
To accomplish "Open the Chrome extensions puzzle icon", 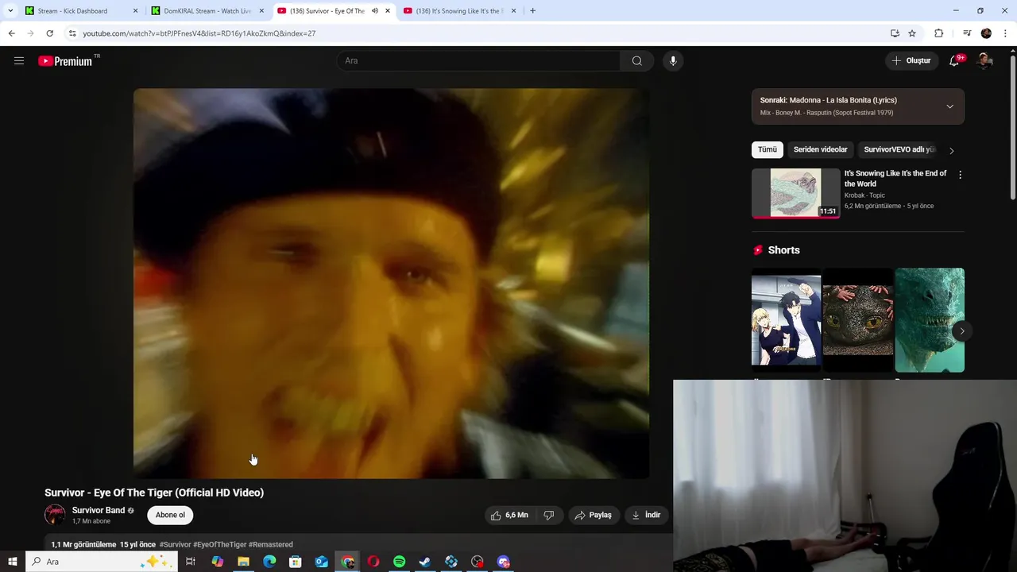I will [938, 33].
